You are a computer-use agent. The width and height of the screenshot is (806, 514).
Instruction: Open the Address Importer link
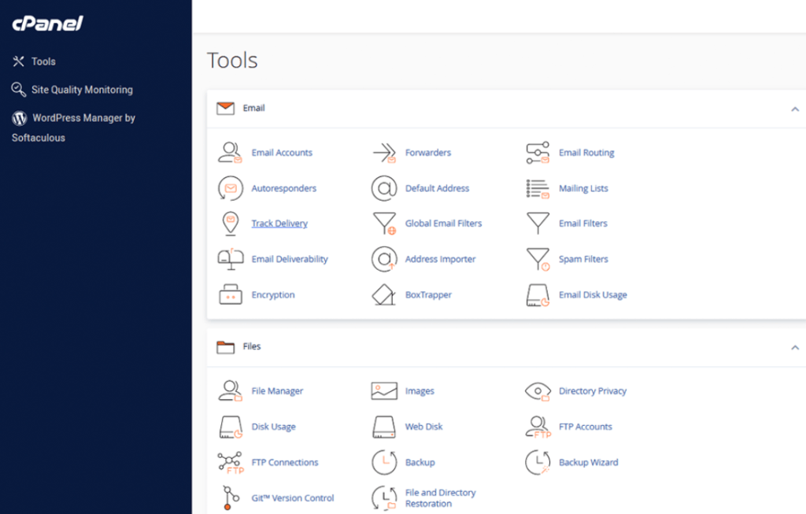coord(440,259)
